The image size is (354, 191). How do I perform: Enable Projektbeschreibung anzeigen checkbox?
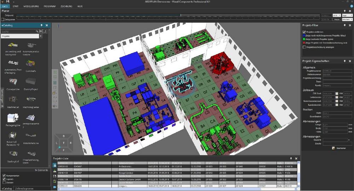click(x=304, y=47)
